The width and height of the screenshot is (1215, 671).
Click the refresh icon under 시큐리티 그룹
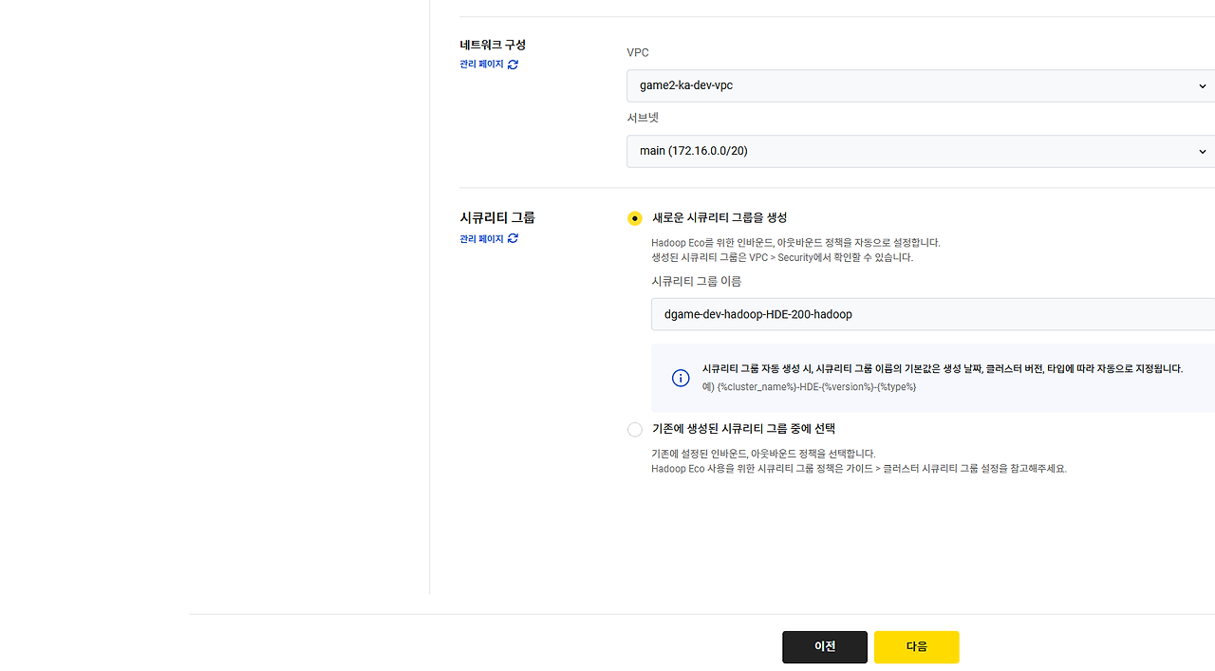[513, 238]
